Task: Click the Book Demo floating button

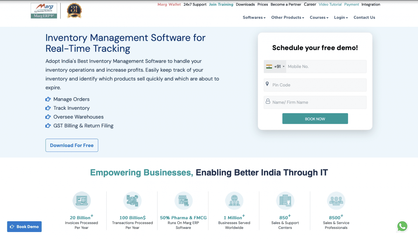Action: click(24, 226)
